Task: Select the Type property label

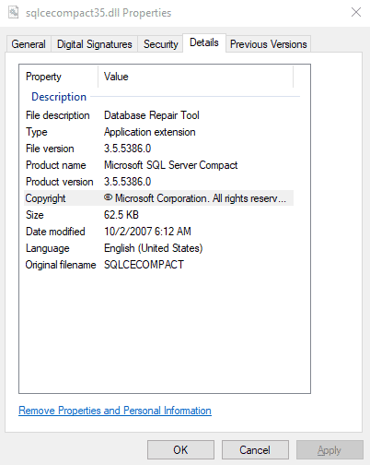Action: click(x=37, y=132)
